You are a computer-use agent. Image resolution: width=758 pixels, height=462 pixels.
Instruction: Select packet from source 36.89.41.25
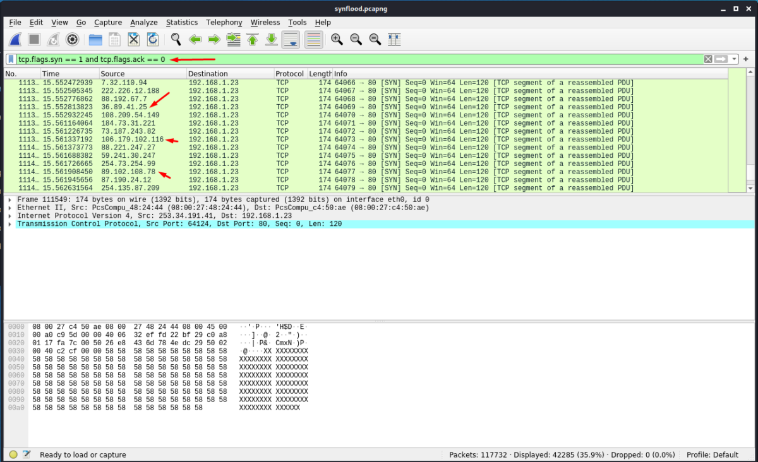coord(366,107)
